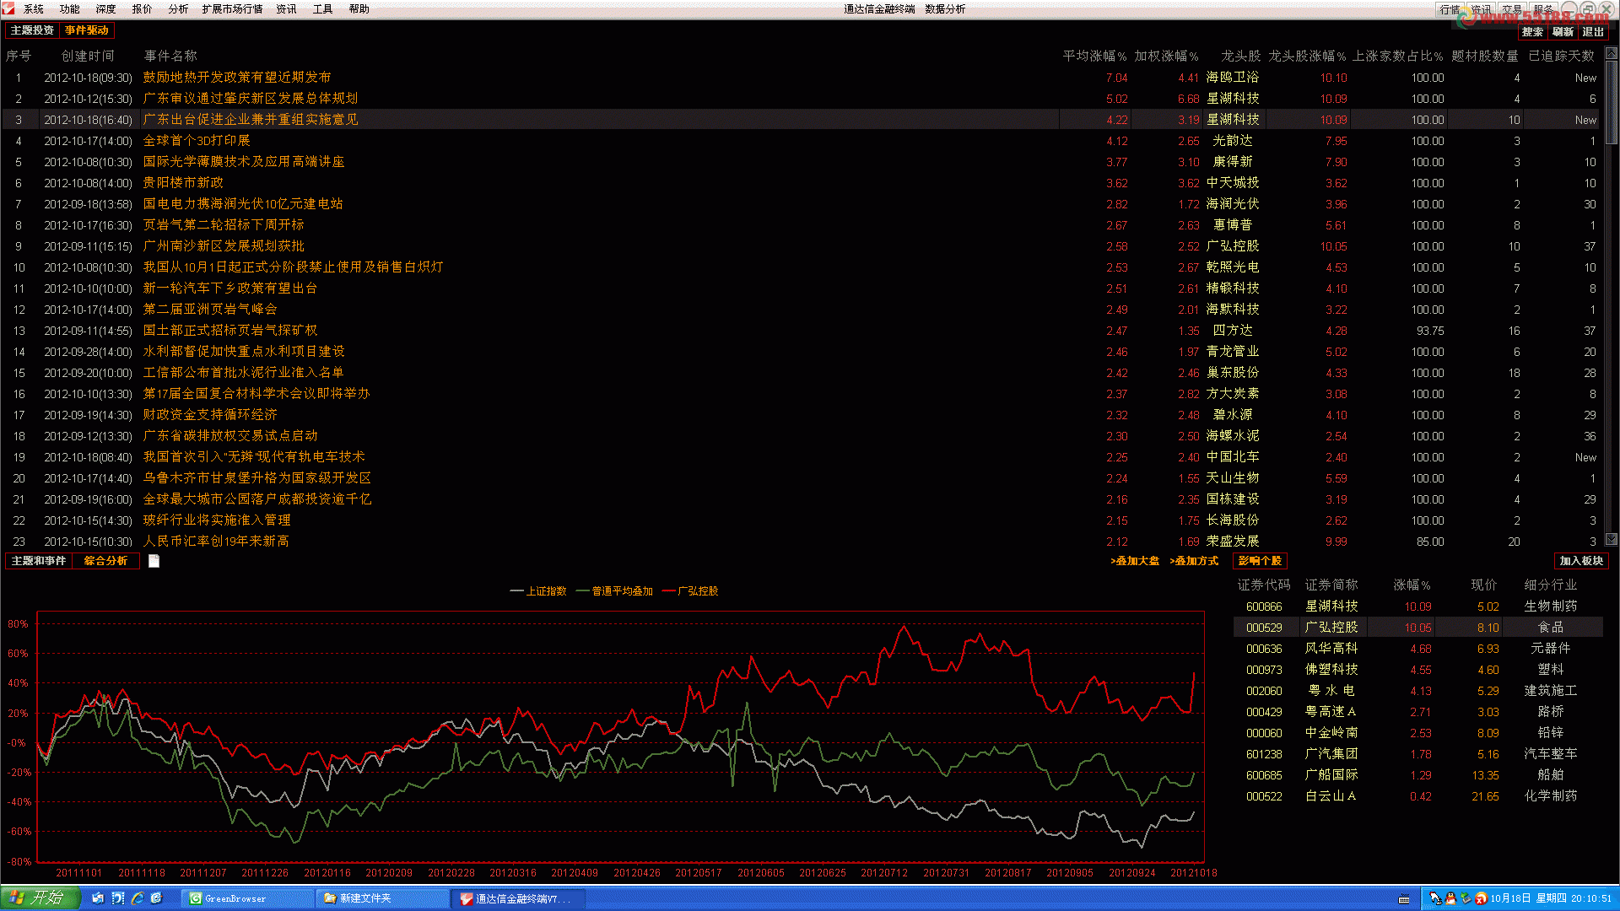Open 新建文件夹 from the taskbar
Screen dimensions: 1620x911
point(381,898)
